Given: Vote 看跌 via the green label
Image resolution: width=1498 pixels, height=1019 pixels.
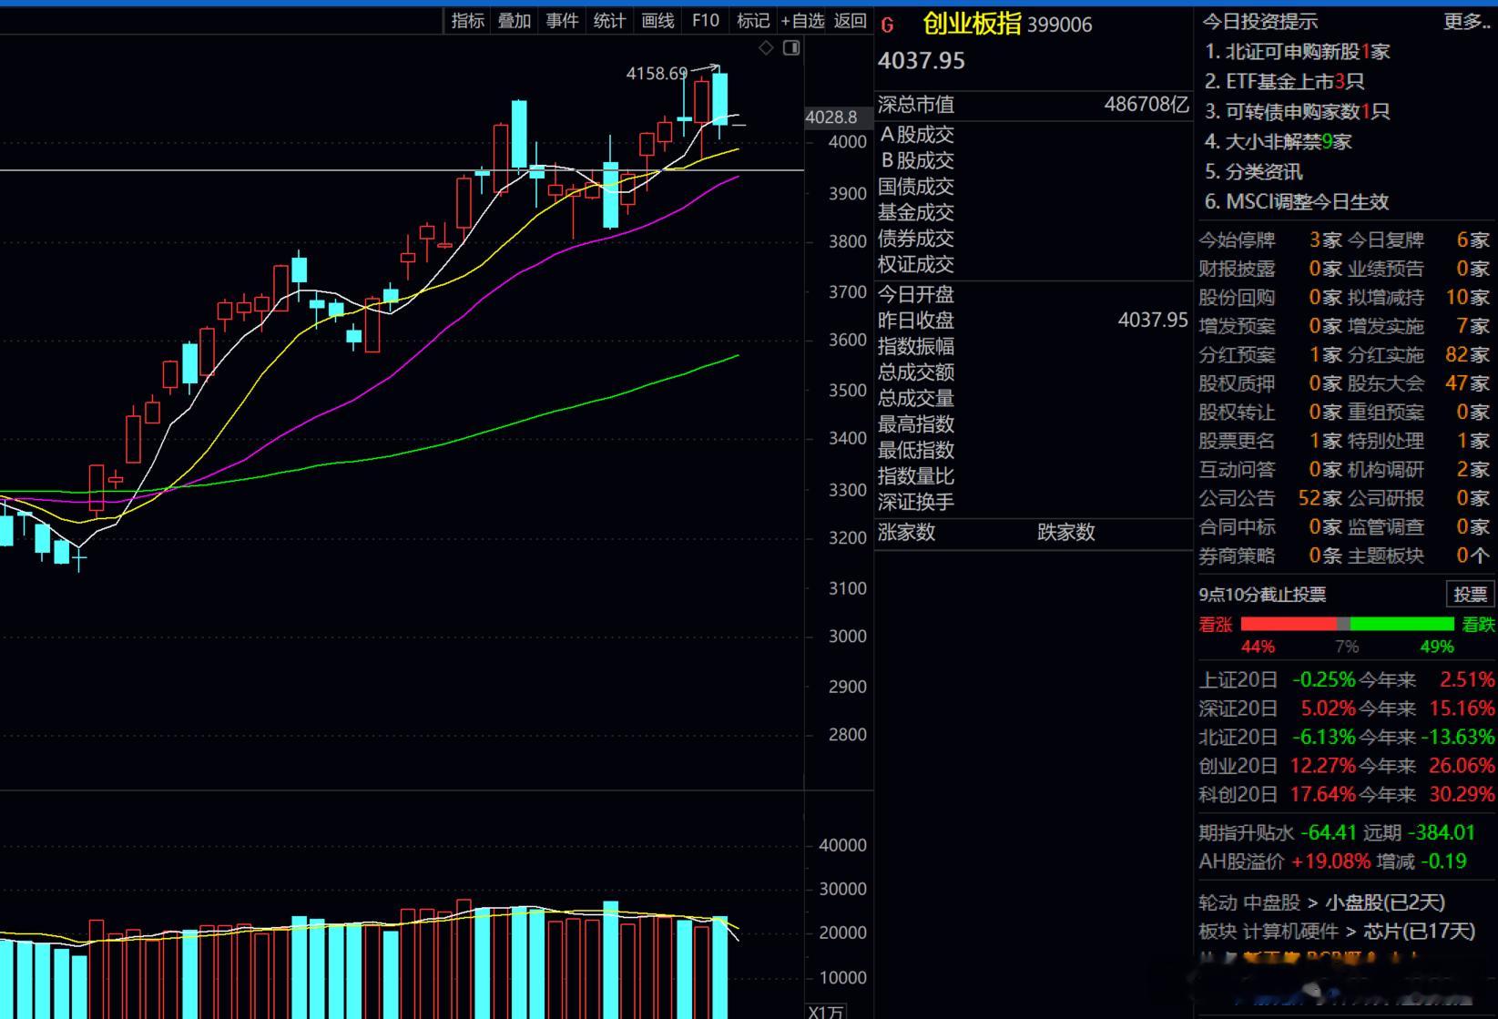Looking at the screenshot, I should (x=1478, y=625).
